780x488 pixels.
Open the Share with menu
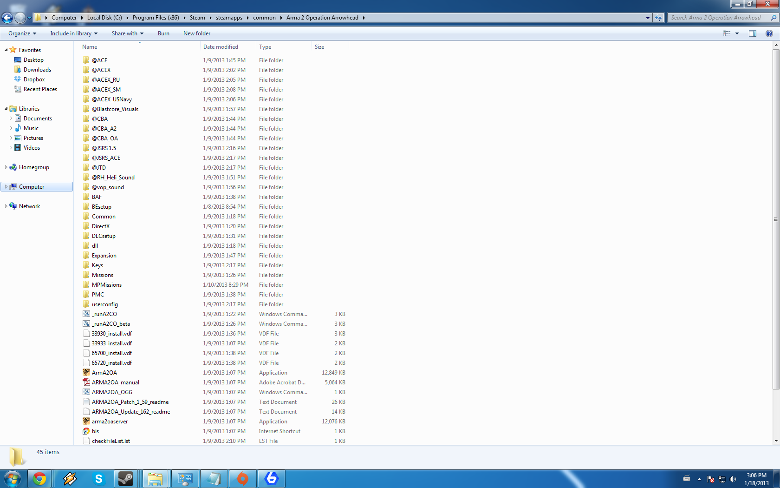click(x=127, y=33)
